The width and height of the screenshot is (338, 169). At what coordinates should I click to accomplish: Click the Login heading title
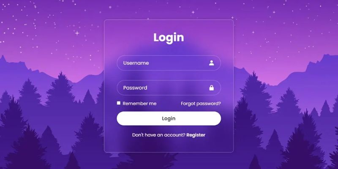(169, 38)
